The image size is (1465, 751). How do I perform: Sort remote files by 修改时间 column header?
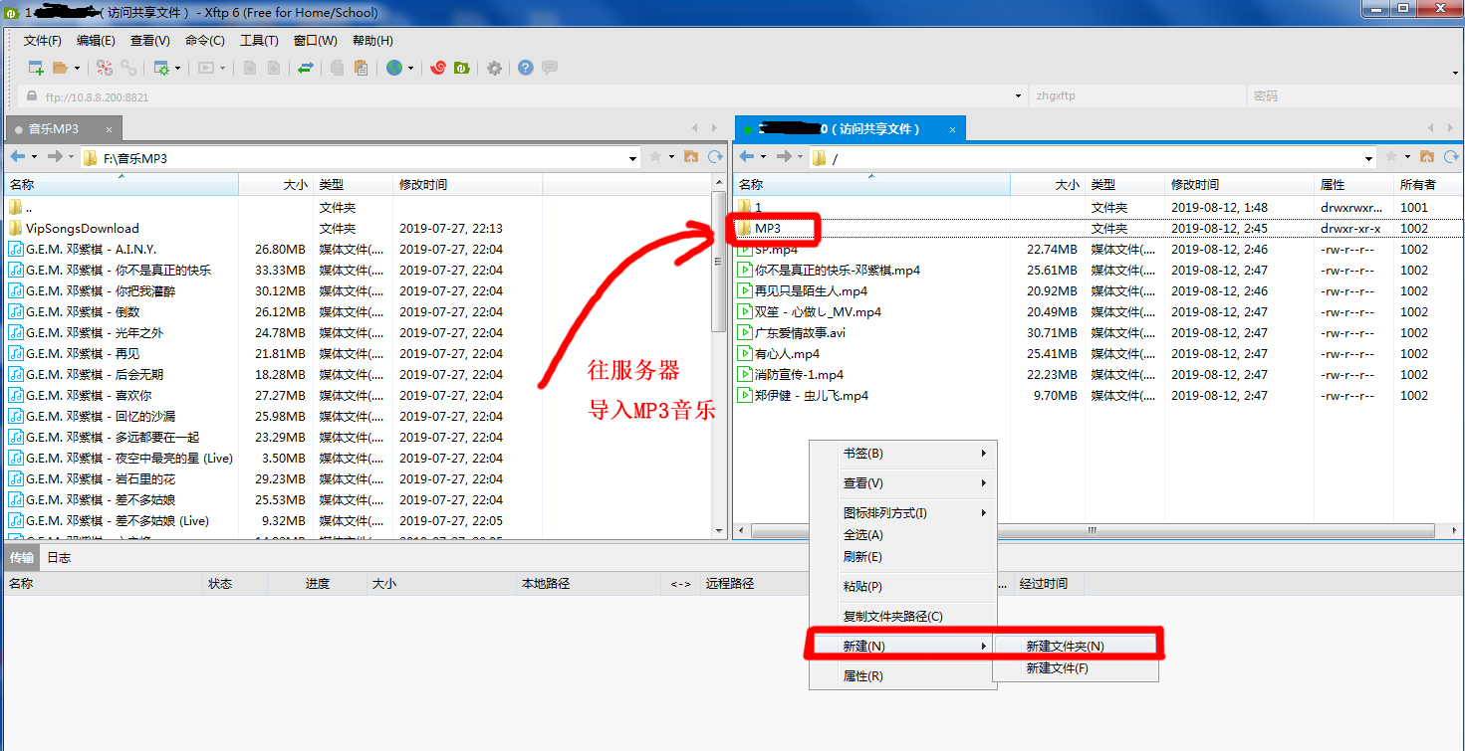pos(1195,185)
